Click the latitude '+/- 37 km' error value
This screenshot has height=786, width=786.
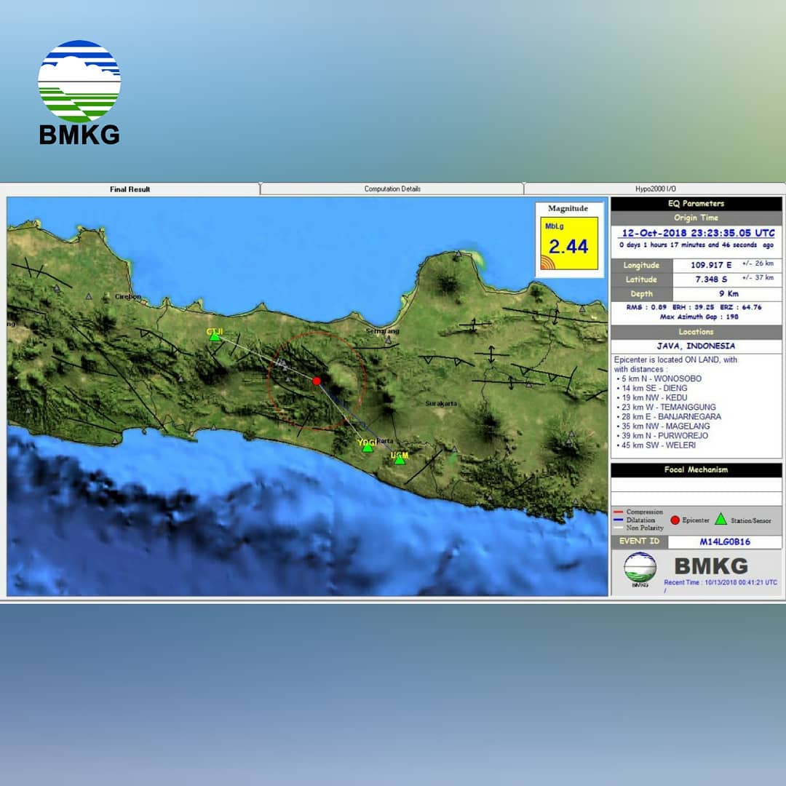(x=758, y=277)
